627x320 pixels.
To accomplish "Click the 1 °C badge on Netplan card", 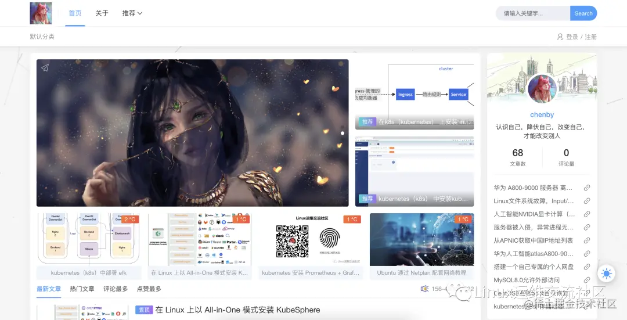I will coord(463,219).
